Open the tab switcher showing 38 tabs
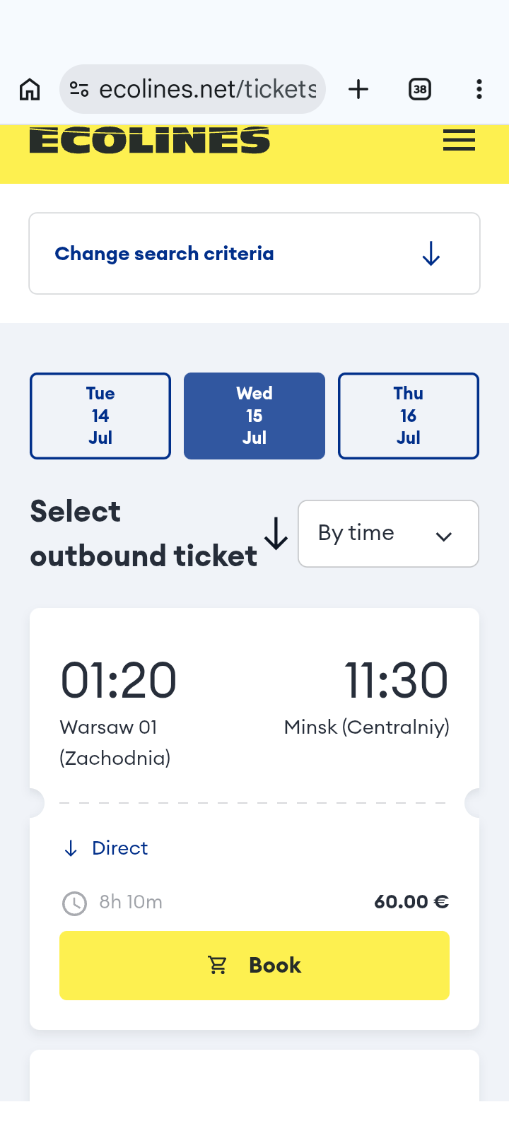The width and height of the screenshot is (509, 1131). click(420, 90)
